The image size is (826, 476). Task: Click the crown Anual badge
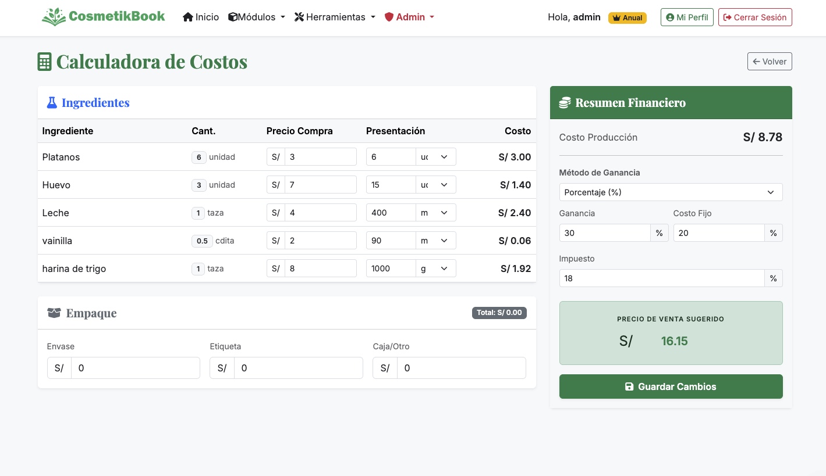click(x=628, y=18)
